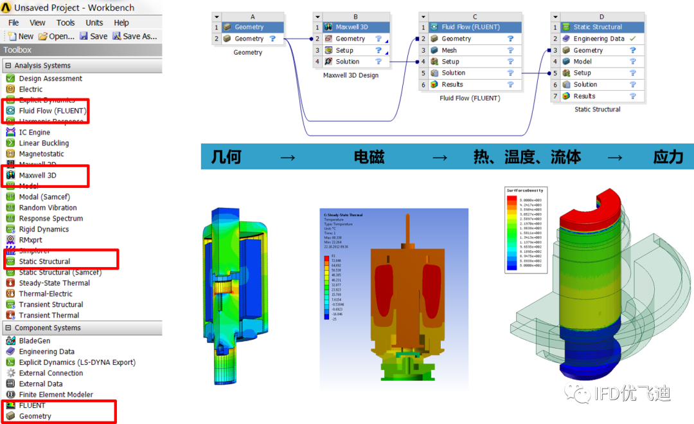Select Transient Structural toolbox icon

click(x=11, y=304)
